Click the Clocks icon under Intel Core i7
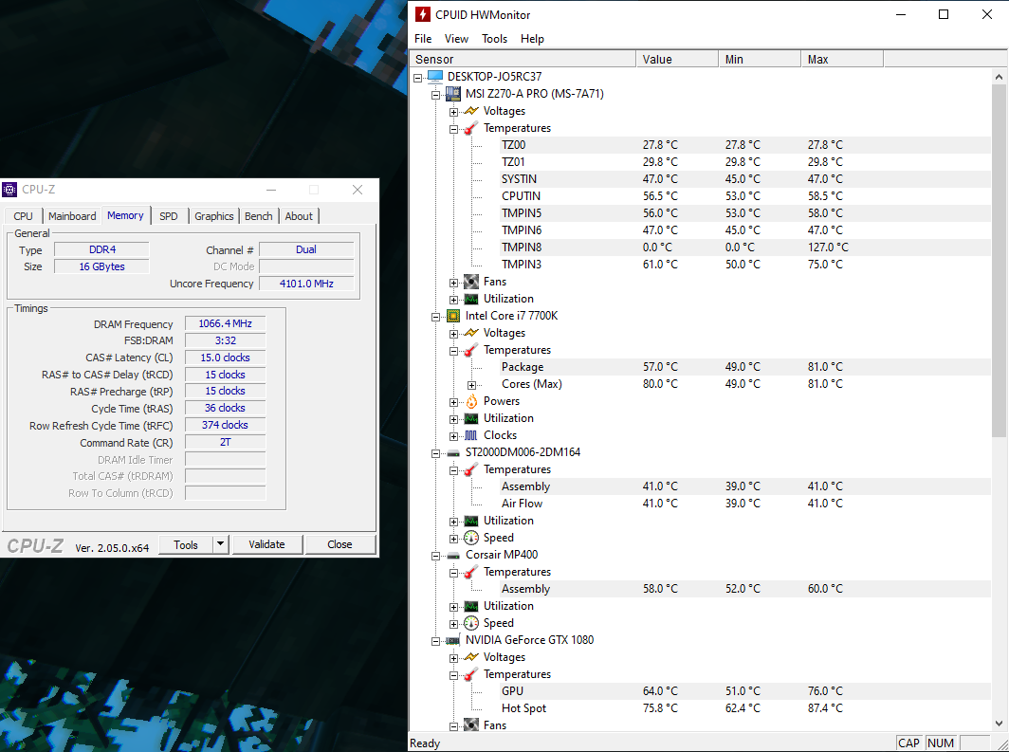Viewport: 1009px width, 752px height. pos(471,435)
